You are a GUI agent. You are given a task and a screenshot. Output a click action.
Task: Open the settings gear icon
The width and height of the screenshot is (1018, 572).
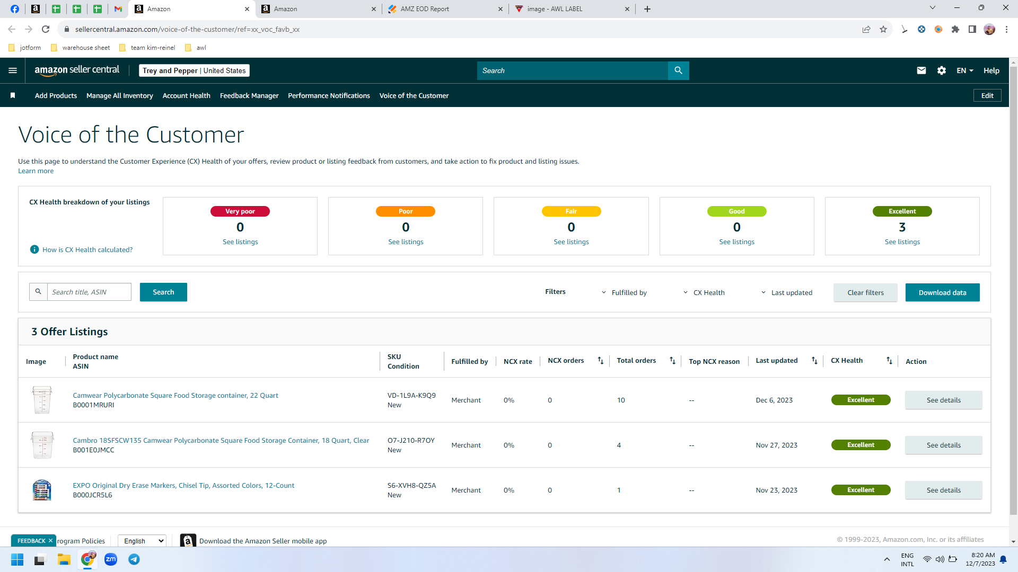(x=942, y=70)
